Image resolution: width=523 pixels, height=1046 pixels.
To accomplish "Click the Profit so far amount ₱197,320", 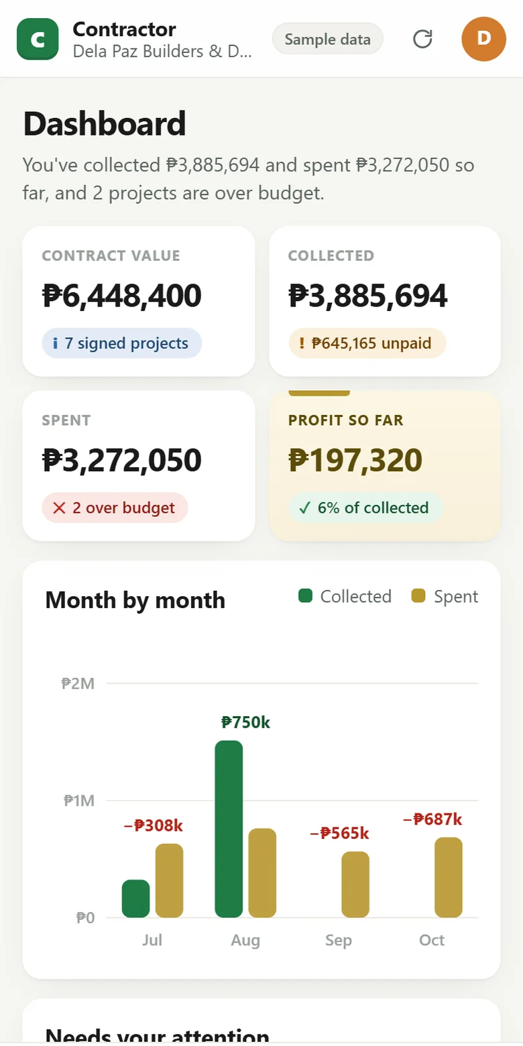I will click(355, 461).
